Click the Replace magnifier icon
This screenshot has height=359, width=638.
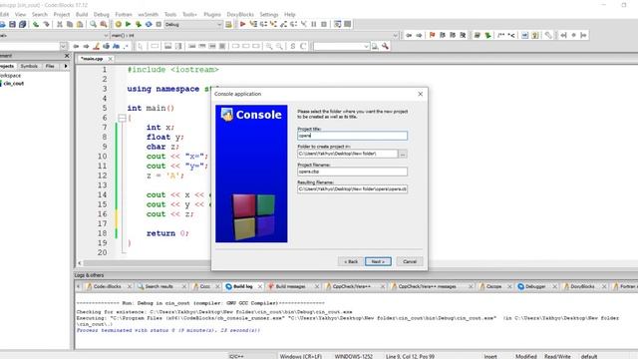[104, 24]
